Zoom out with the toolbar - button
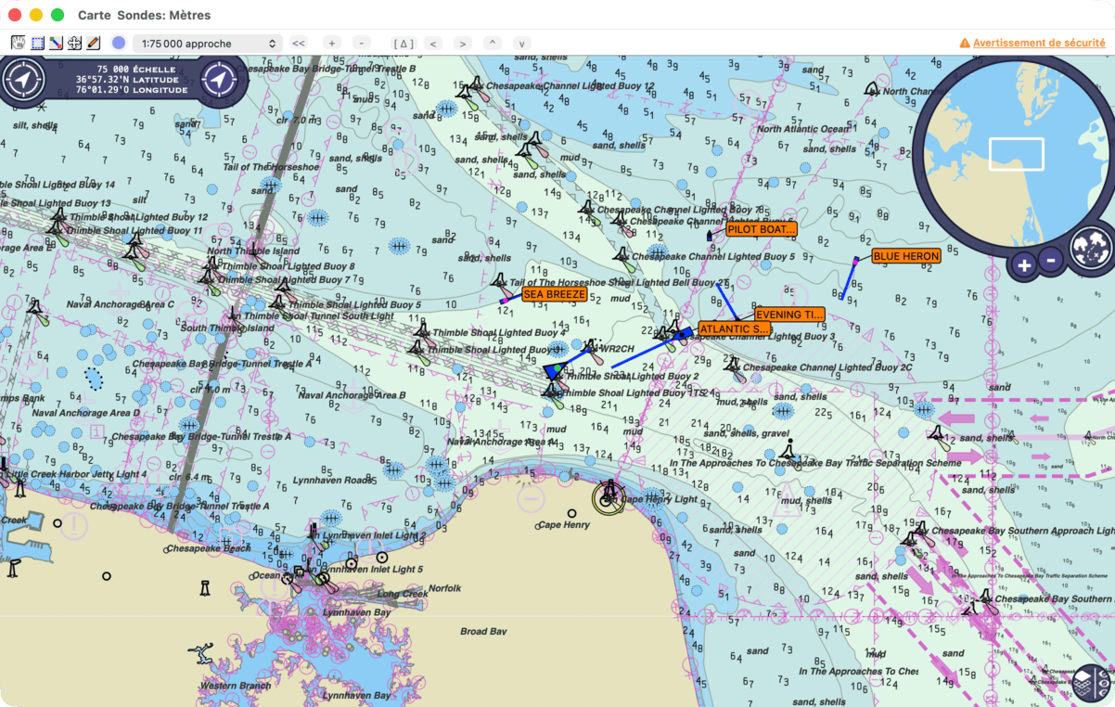 (x=363, y=44)
